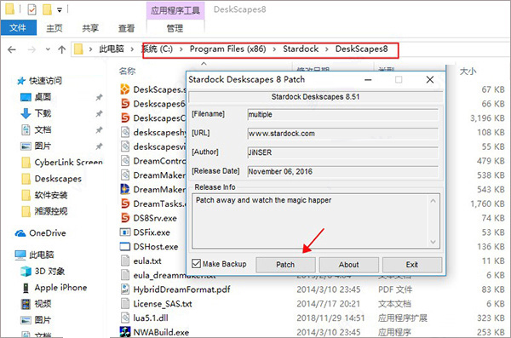Select the DSHost.exe file
Viewport: 511px width, 338px height.
point(156,247)
